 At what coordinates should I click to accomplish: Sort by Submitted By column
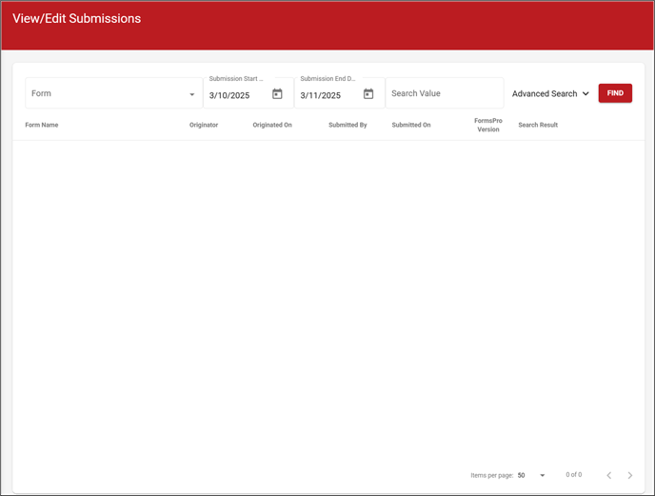[x=347, y=125]
